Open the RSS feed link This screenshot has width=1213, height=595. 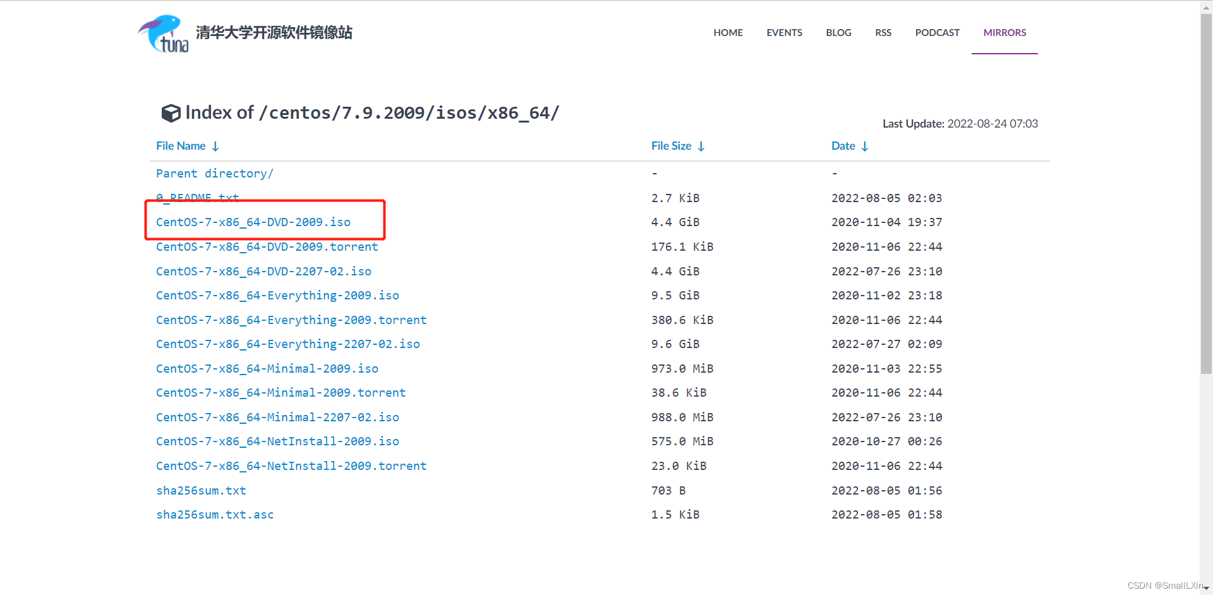pos(883,33)
